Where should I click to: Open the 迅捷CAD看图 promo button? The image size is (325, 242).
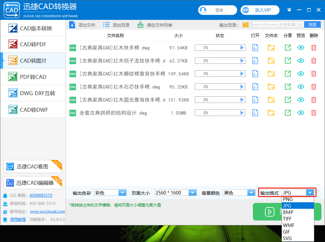point(33,166)
